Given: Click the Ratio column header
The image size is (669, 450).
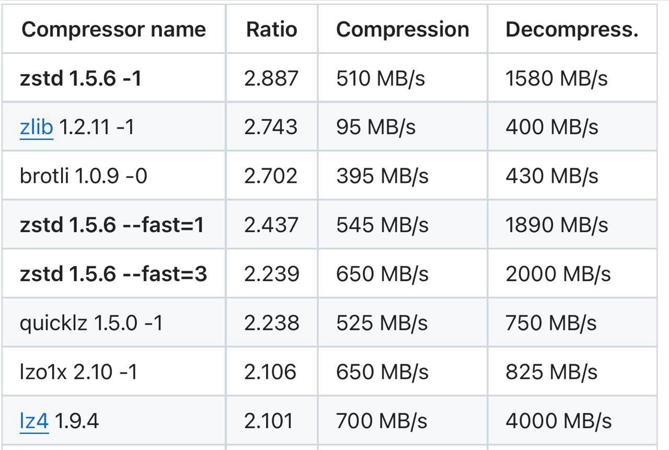Looking at the screenshot, I should click(271, 29).
